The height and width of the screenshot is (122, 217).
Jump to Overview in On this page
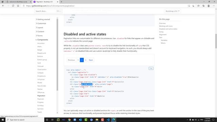tap(162, 23)
